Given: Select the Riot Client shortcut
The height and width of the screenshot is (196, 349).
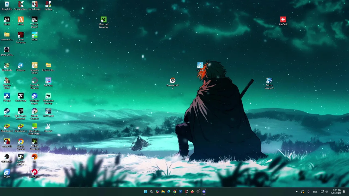Looking at the screenshot, I should [x=34, y=173].
